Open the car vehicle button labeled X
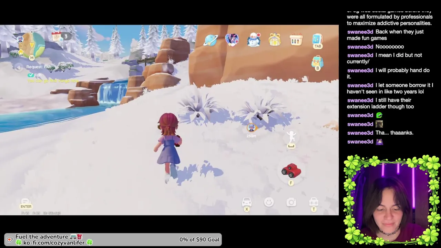 (247, 204)
